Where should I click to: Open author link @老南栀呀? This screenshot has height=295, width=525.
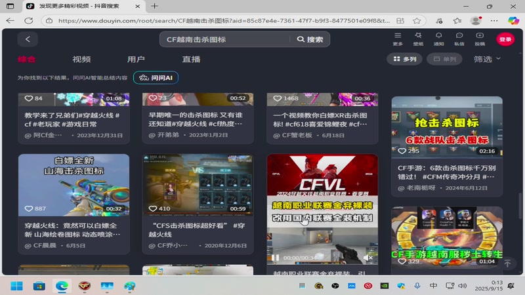pyautogui.click(x=416, y=188)
